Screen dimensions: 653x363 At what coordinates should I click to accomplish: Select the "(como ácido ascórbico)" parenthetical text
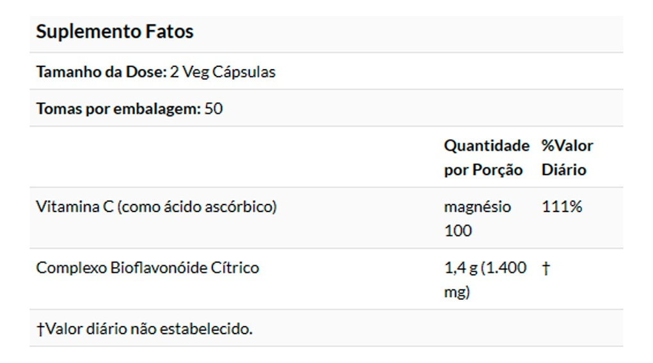point(197,207)
